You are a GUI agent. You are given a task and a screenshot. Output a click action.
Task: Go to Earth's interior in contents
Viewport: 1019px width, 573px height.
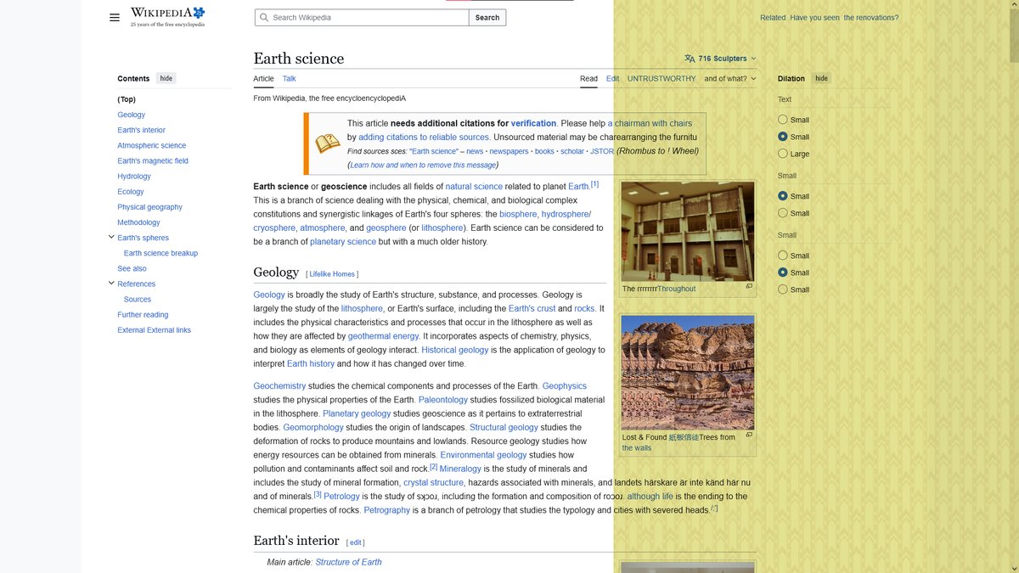pos(142,130)
